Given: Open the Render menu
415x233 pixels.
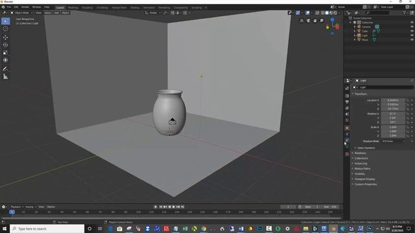Looking at the screenshot, I should pos(25,7).
